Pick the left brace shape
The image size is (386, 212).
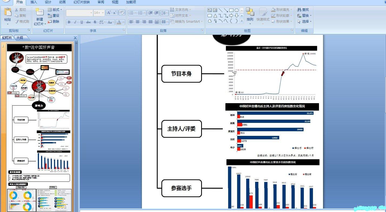pos(231,21)
